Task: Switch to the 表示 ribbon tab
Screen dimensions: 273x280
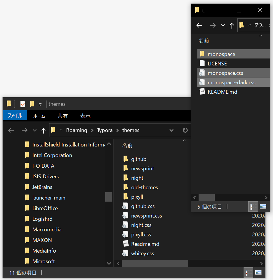Action: [85, 116]
